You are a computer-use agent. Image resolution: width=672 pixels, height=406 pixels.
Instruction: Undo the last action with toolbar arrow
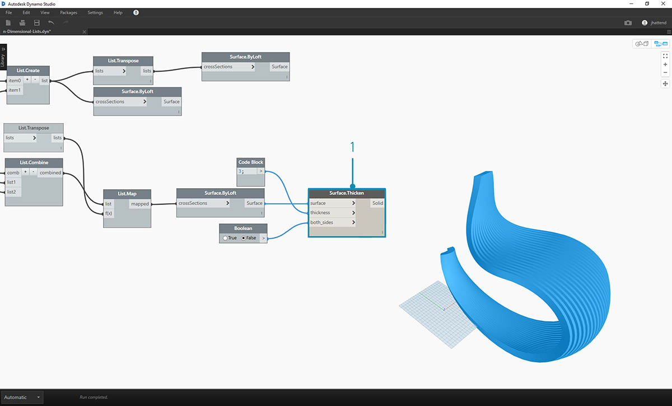tap(52, 22)
